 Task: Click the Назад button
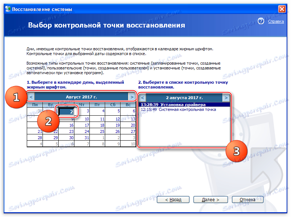click(x=173, y=199)
